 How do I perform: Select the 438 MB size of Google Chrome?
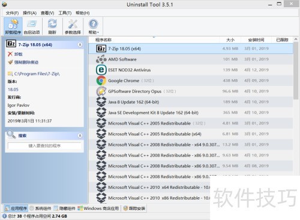(230, 80)
